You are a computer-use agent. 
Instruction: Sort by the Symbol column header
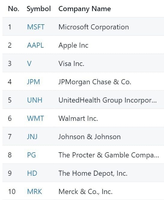pyautogui.click(x=39, y=9)
